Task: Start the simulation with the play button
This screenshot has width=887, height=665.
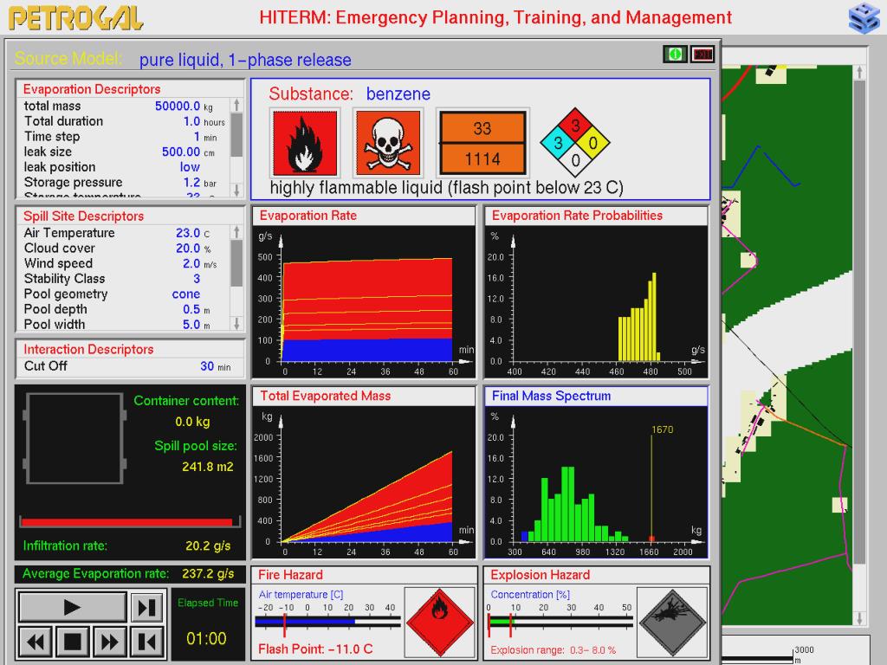Action: click(x=72, y=607)
